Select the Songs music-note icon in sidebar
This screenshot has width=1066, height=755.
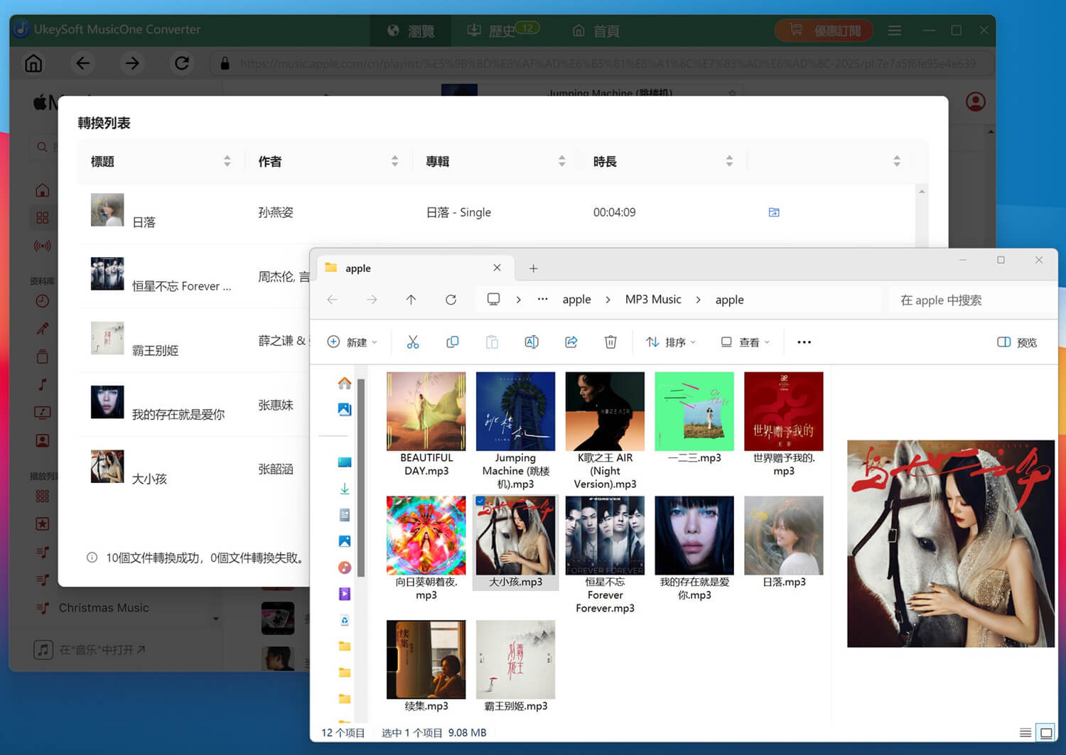(x=43, y=384)
